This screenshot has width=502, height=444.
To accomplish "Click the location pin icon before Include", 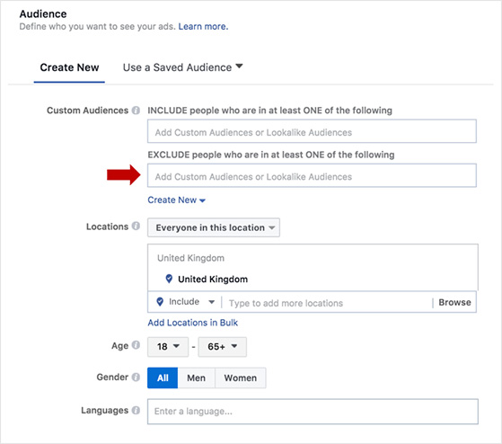I will (x=160, y=301).
